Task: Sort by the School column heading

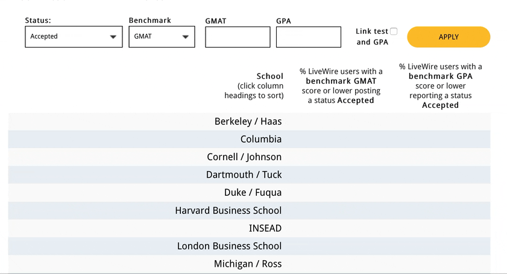Action: coord(269,76)
